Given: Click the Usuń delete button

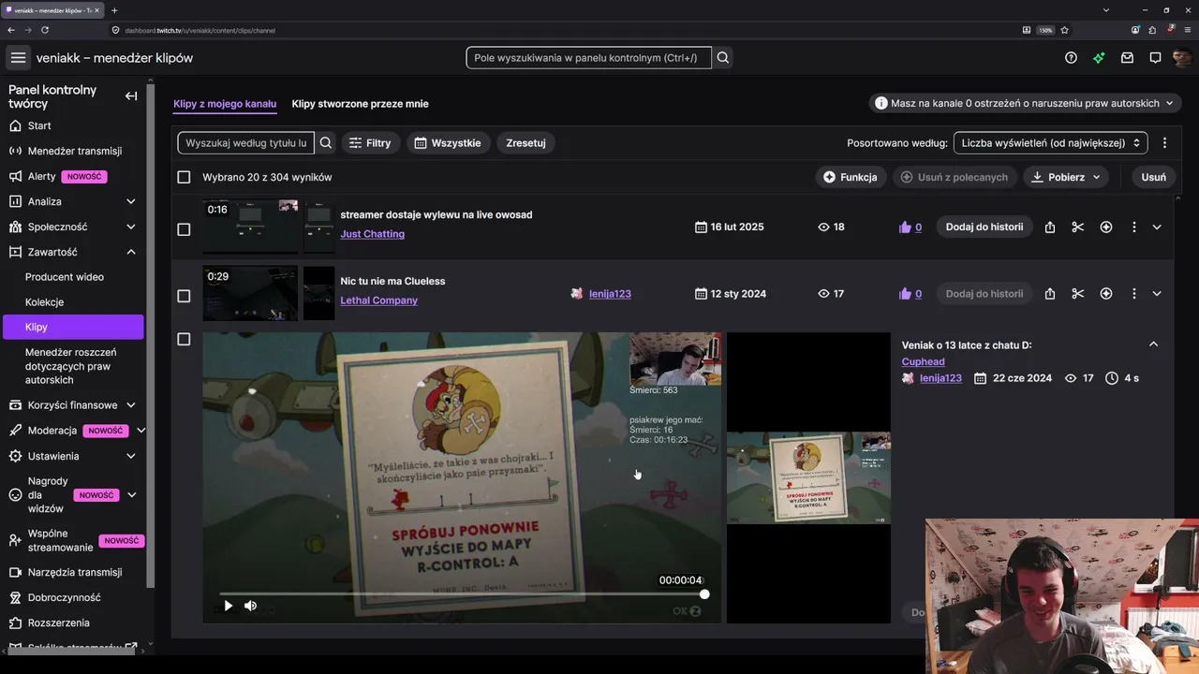Looking at the screenshot, I should 1154,177.
